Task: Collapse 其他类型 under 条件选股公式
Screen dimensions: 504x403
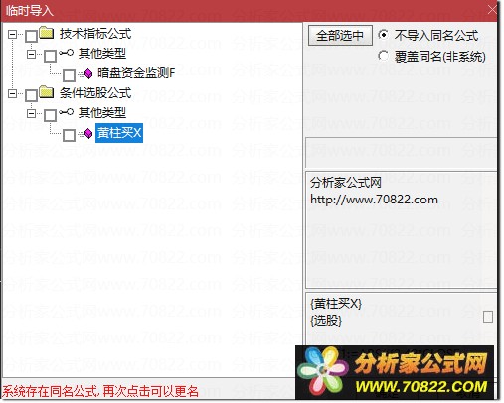Action: point(31,113)
